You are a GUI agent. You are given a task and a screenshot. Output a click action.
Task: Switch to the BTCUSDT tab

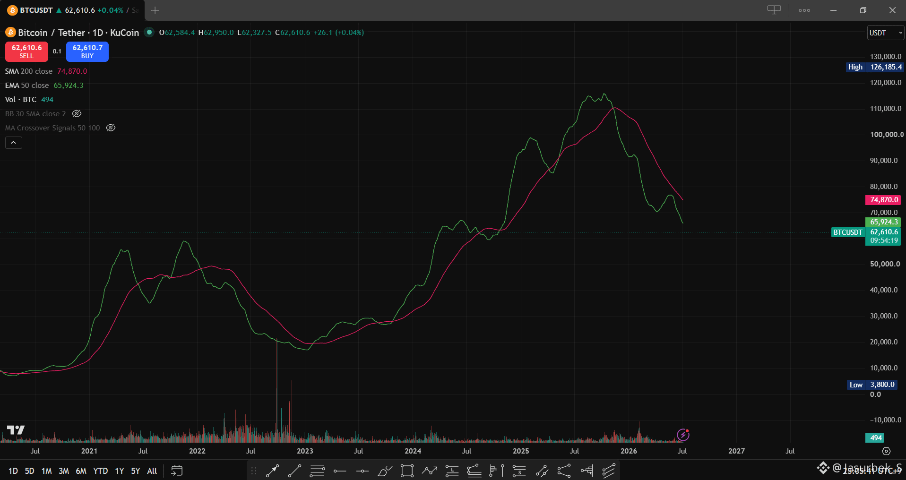click(x=72, y=10)
